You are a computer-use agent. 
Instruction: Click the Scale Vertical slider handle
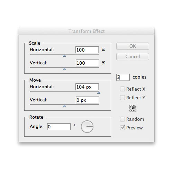pyautogui.click(x=64, y=69)
